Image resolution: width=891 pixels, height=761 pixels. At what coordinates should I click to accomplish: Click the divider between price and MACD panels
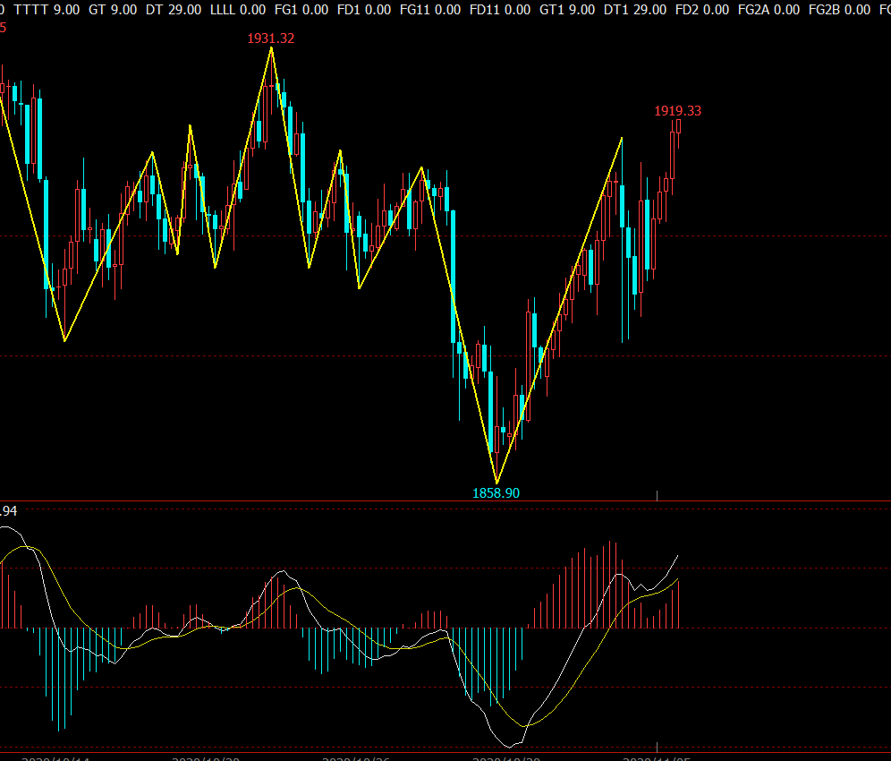click(445, 500)
